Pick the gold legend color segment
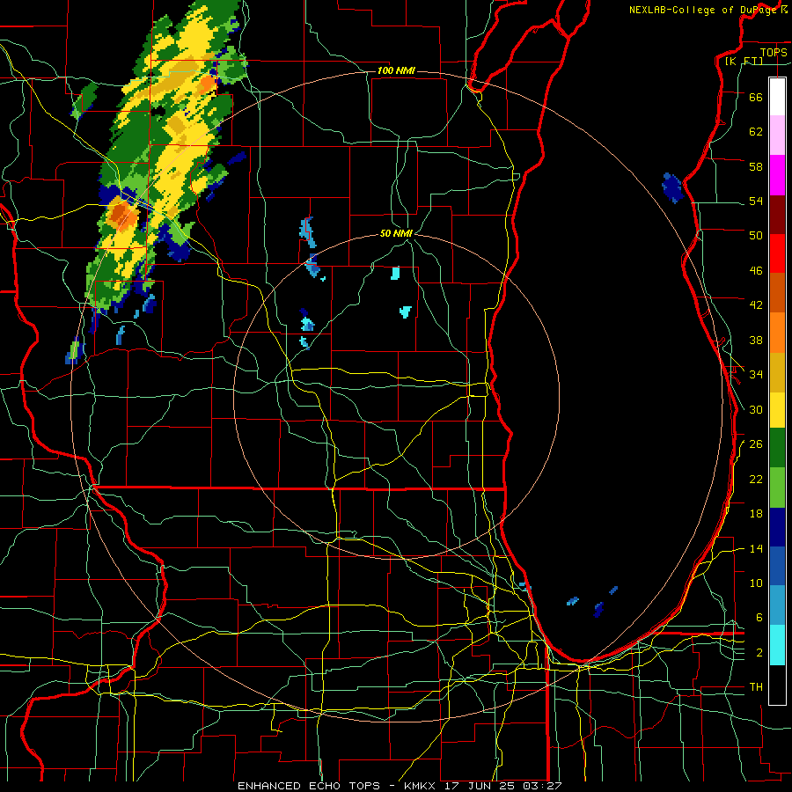Screen dimensions: 792x792 [x=777, y=372]
